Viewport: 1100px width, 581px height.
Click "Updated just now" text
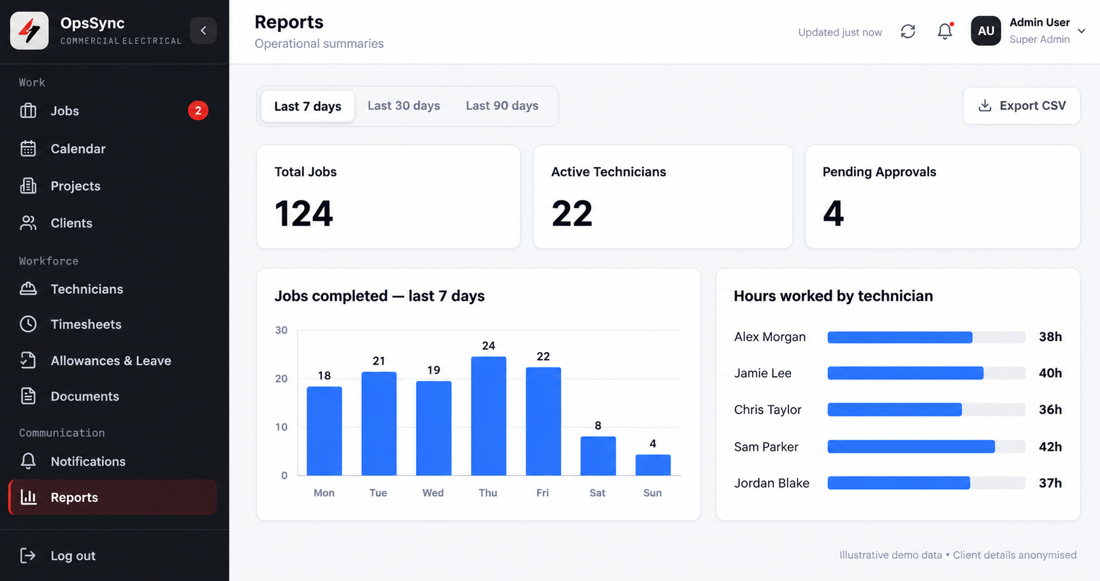pyautogui.click(x=840, y=32)
